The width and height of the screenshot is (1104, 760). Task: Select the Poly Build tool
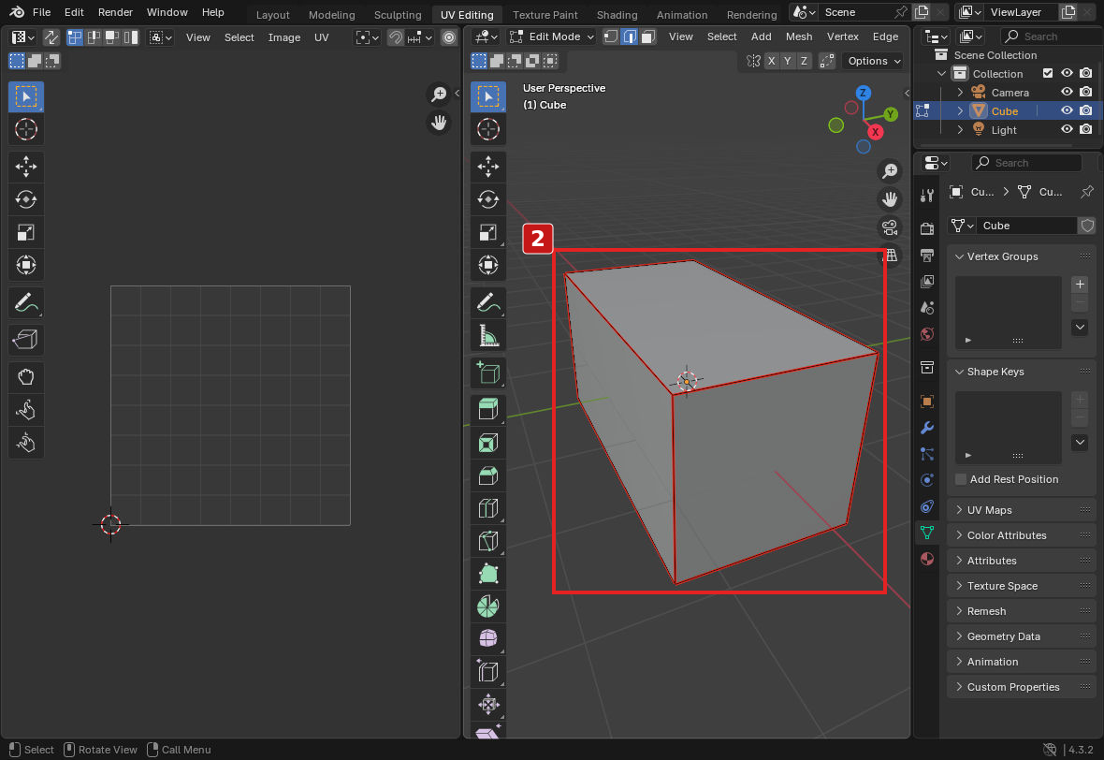coord(488,574)
